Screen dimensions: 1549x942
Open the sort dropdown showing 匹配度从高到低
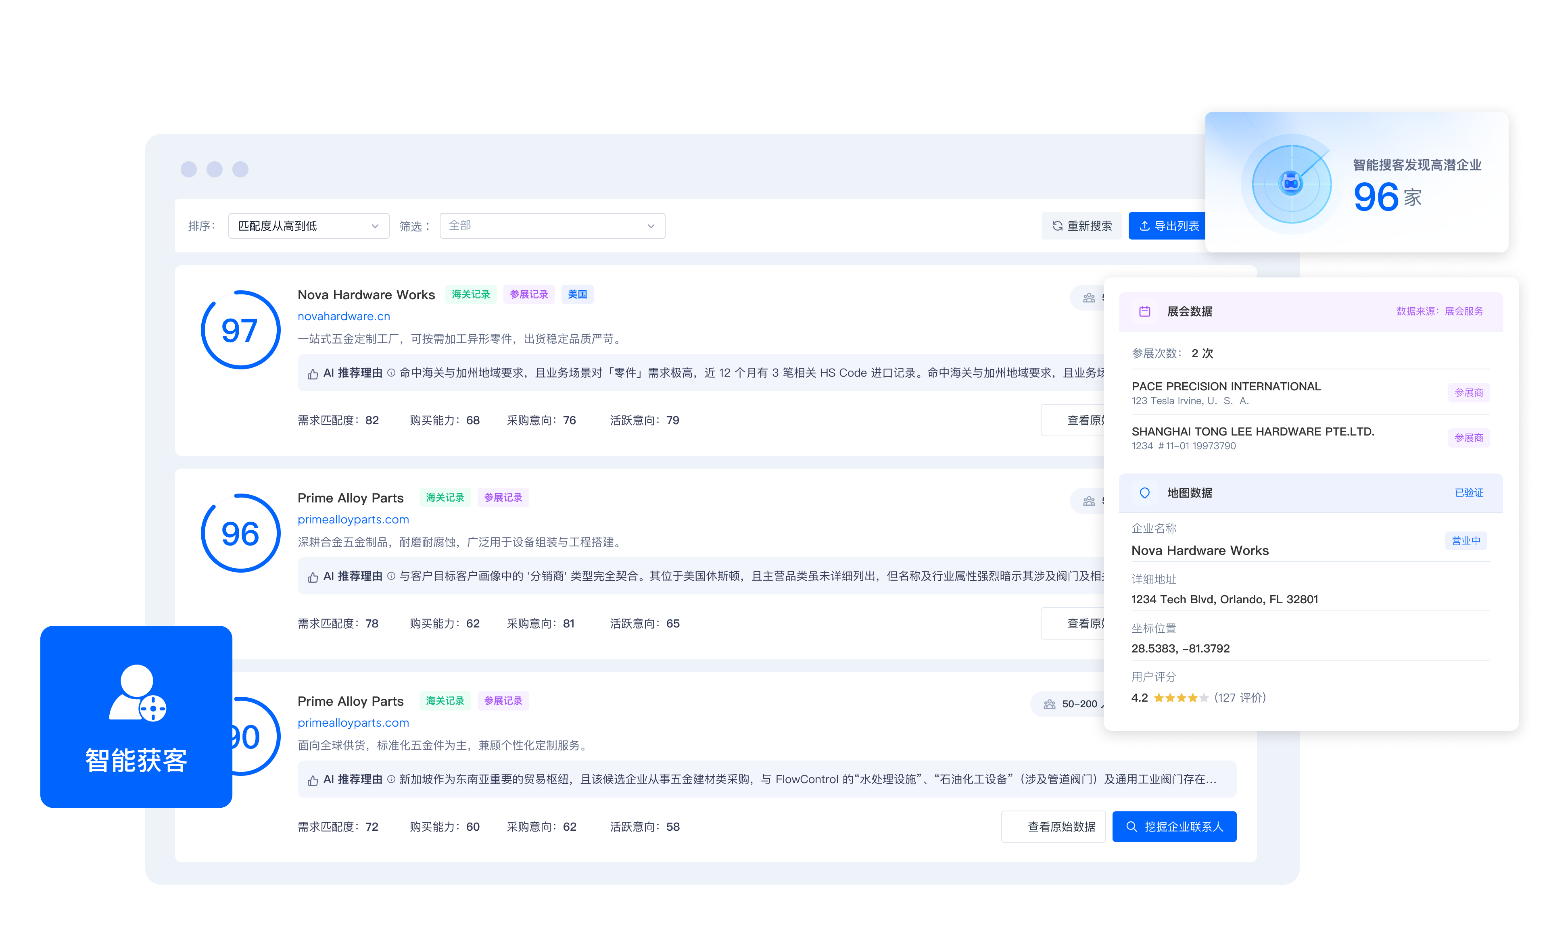point(309,225)
